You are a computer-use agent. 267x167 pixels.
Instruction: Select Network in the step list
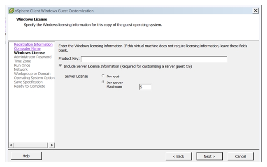click(x=21, y=70)
